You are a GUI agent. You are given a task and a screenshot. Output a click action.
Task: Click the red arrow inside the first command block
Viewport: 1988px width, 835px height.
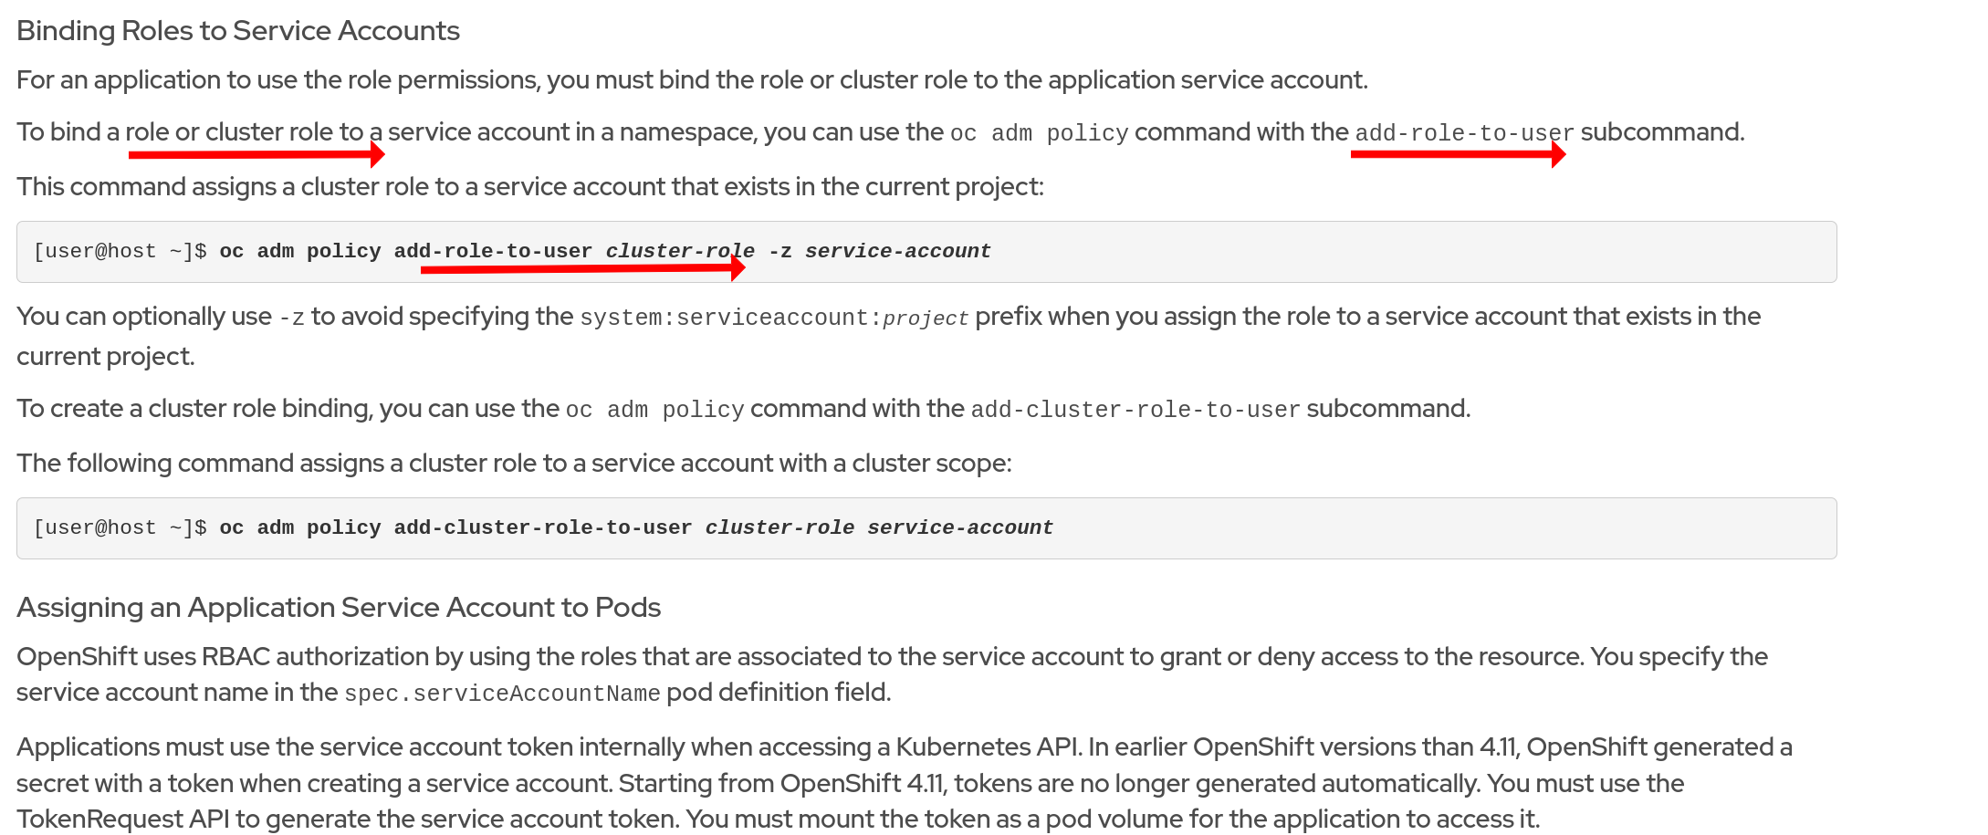(582, 268)
